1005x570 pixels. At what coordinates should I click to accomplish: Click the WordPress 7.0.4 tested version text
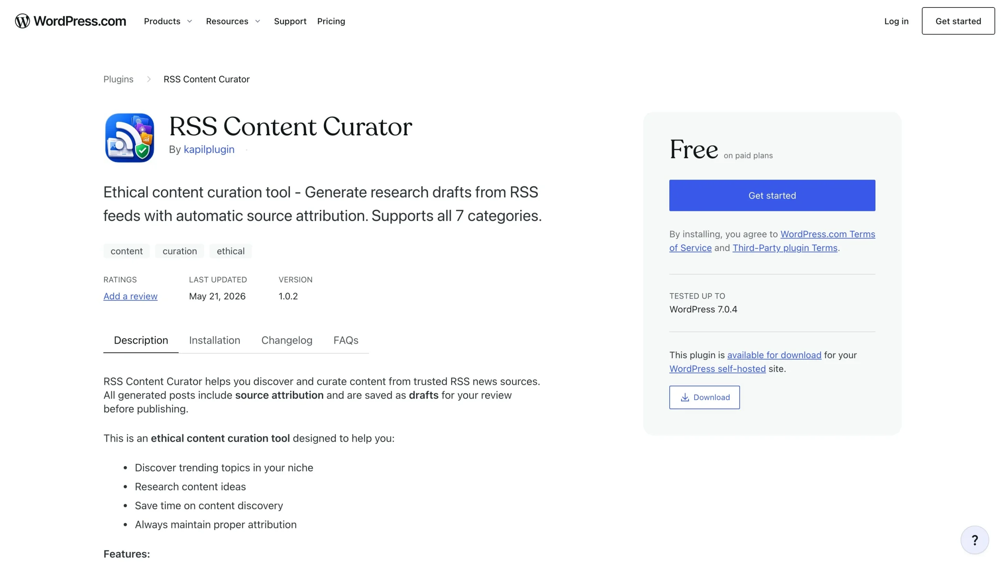point(703,309)
